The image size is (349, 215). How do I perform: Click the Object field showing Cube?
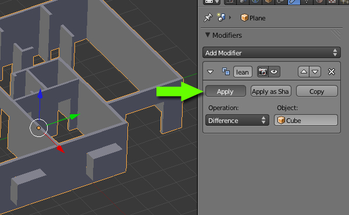click(306, 121)
